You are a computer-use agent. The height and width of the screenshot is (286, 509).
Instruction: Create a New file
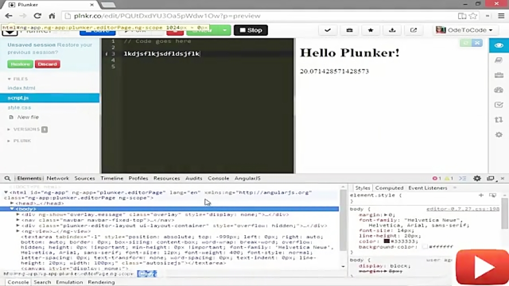click(24, 117)
